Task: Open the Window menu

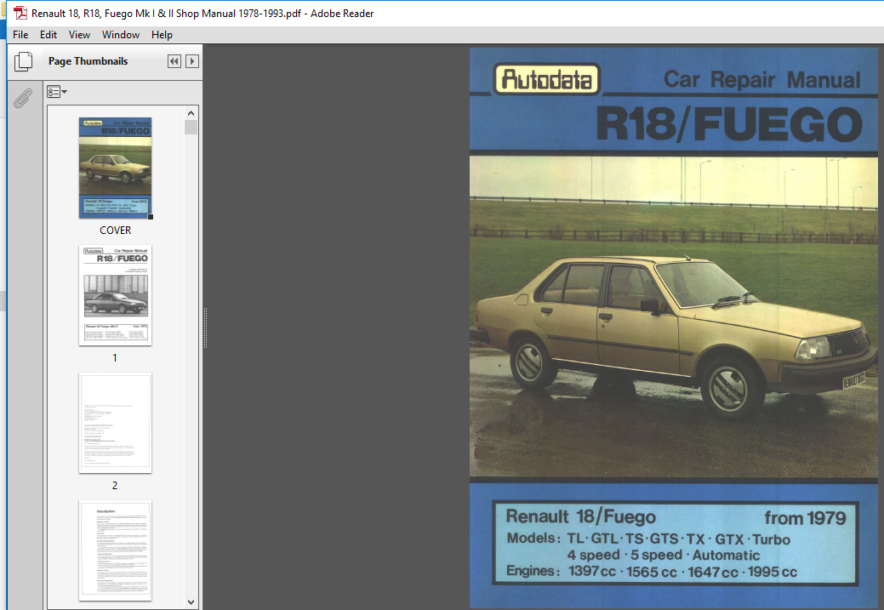Action: coord(121,35)
